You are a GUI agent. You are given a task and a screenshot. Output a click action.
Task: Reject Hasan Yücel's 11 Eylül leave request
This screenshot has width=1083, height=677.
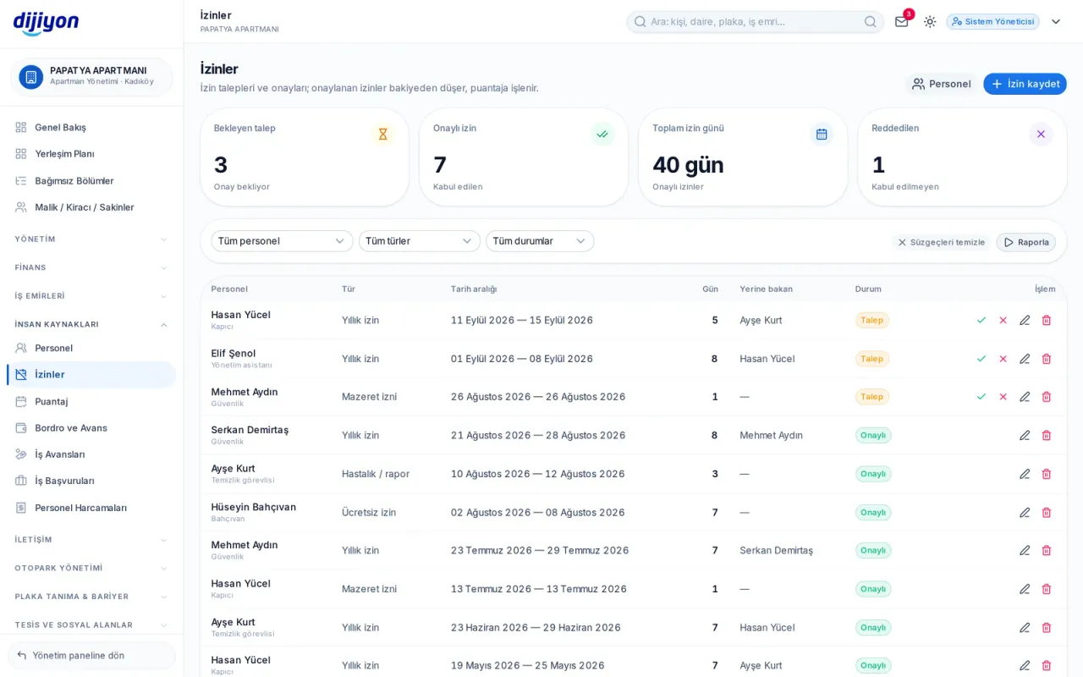pos(1003,320)
